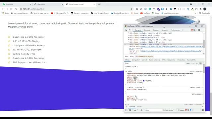The image size is (212, 119).
Task: Open the Layout pane tab
Action: click(x=144, y=60)
